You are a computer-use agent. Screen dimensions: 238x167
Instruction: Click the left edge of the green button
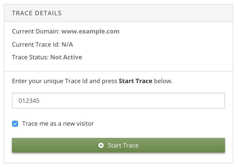coord(15,145)
